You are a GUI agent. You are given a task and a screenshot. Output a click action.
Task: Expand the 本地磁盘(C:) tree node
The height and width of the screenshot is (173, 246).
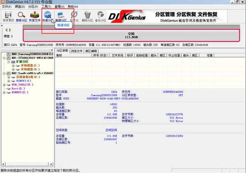pos(13,66)
